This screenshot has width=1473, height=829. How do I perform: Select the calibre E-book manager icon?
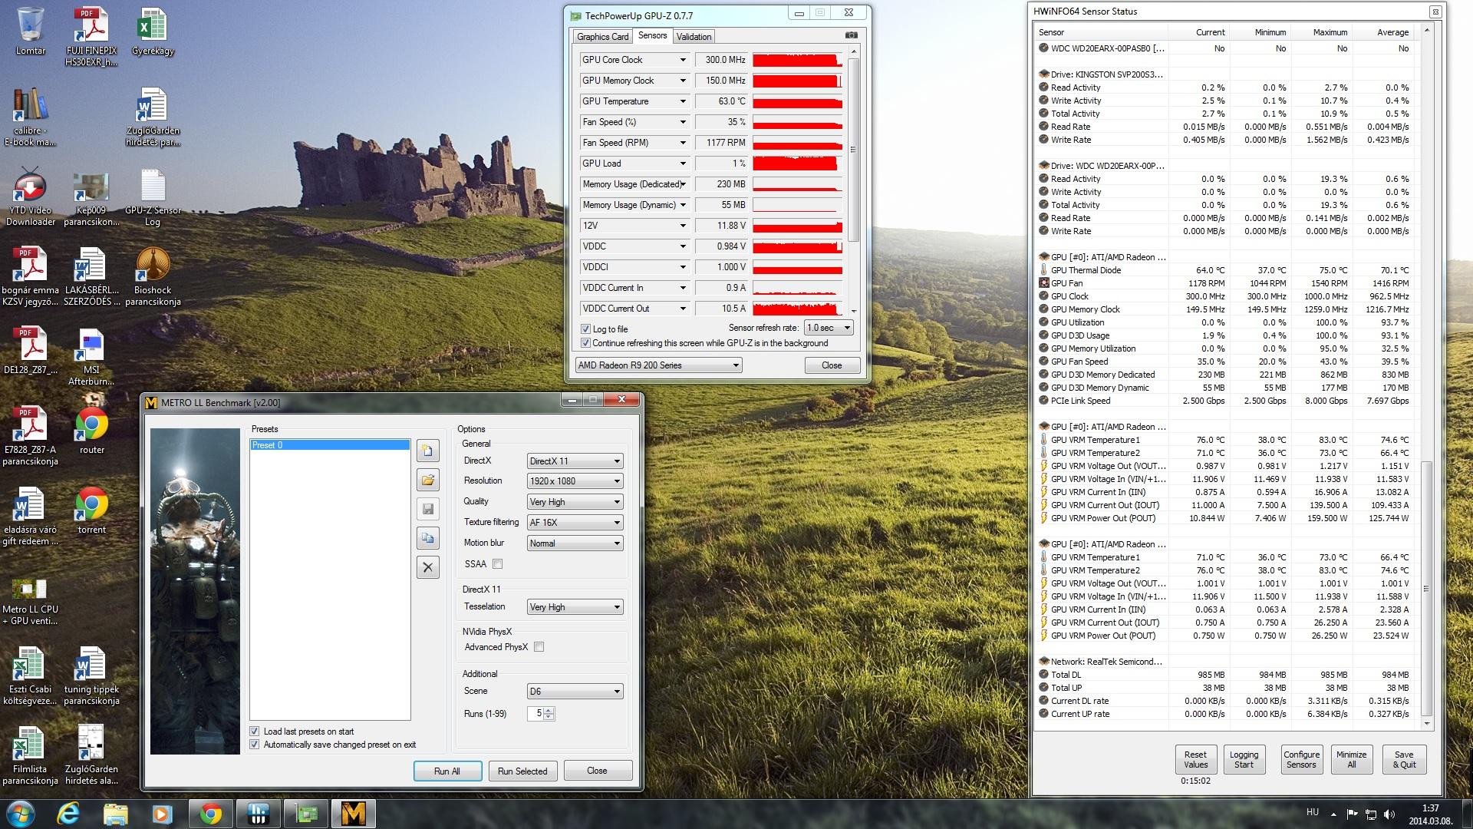coord(31,117)
